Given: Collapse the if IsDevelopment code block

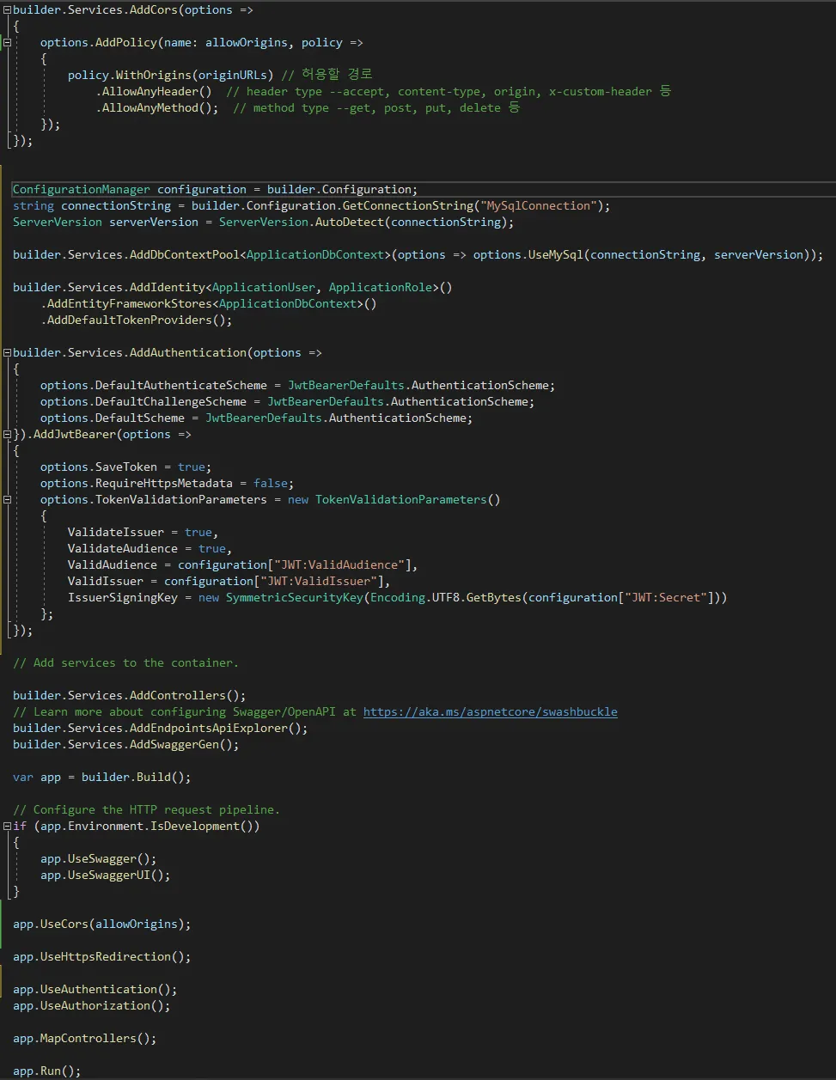Looking at the screenshot, I should 7,827.
